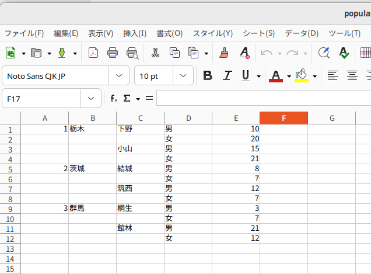Center cell text horizontally

pos(352,75)
